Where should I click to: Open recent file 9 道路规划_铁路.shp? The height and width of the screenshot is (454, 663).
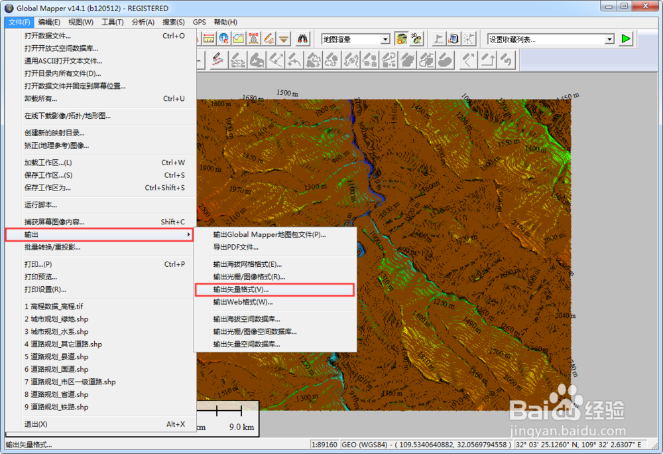click(x=101, y=407)
